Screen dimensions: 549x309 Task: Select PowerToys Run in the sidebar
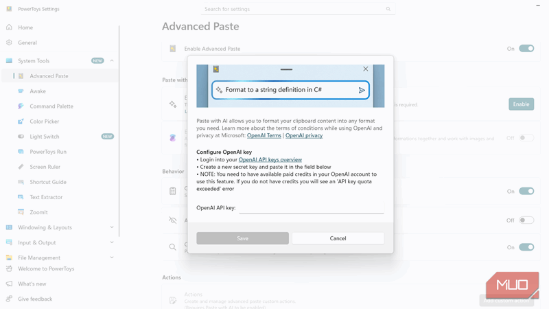60,152
